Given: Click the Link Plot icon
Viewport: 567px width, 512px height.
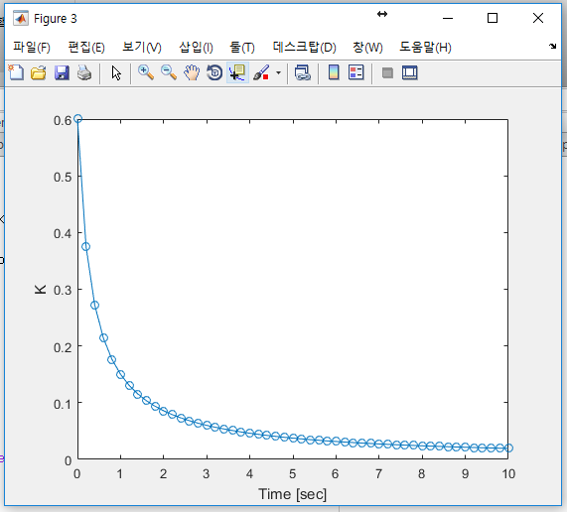Looking at the screenshot, I should 303,72.
